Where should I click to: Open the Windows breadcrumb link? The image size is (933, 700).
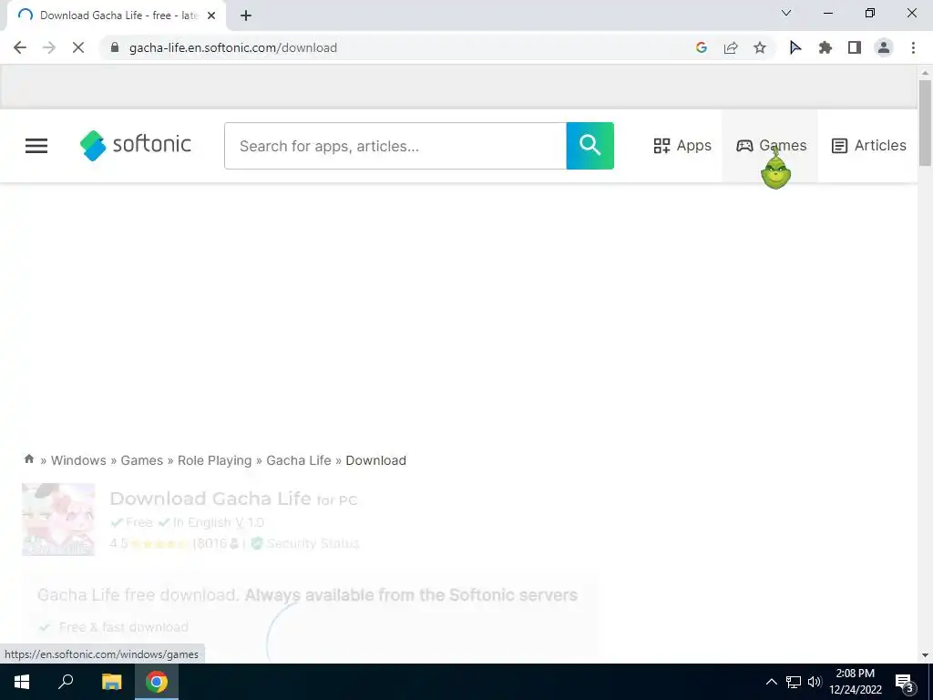[78, 460]
